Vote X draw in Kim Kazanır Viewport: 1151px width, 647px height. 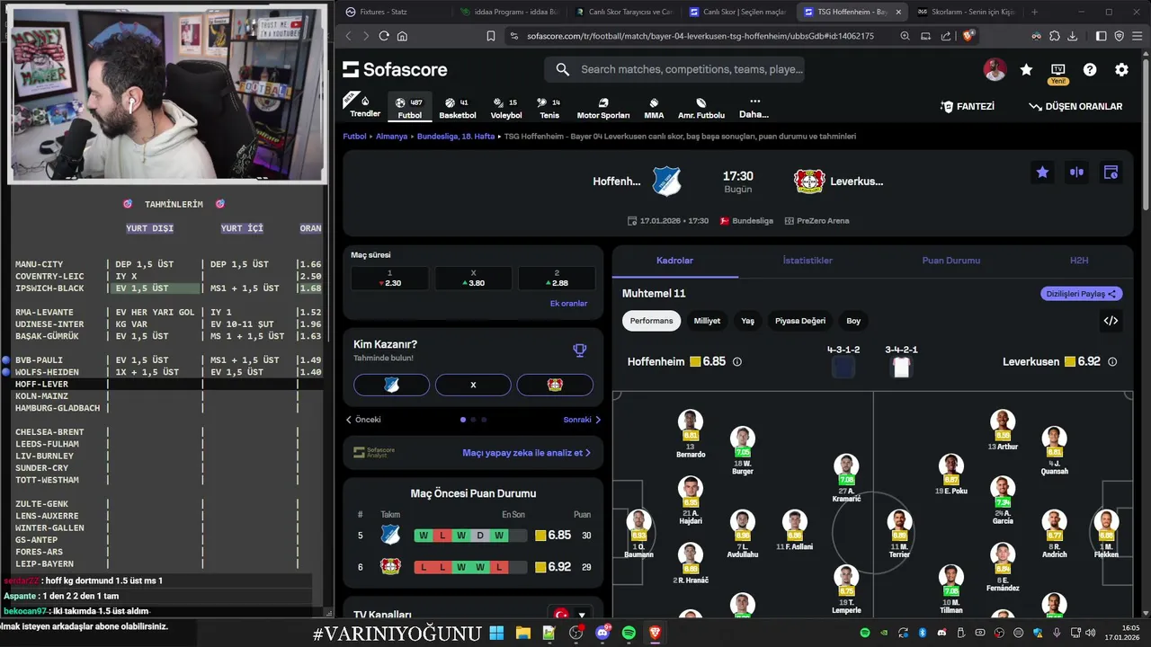[473, 385]
